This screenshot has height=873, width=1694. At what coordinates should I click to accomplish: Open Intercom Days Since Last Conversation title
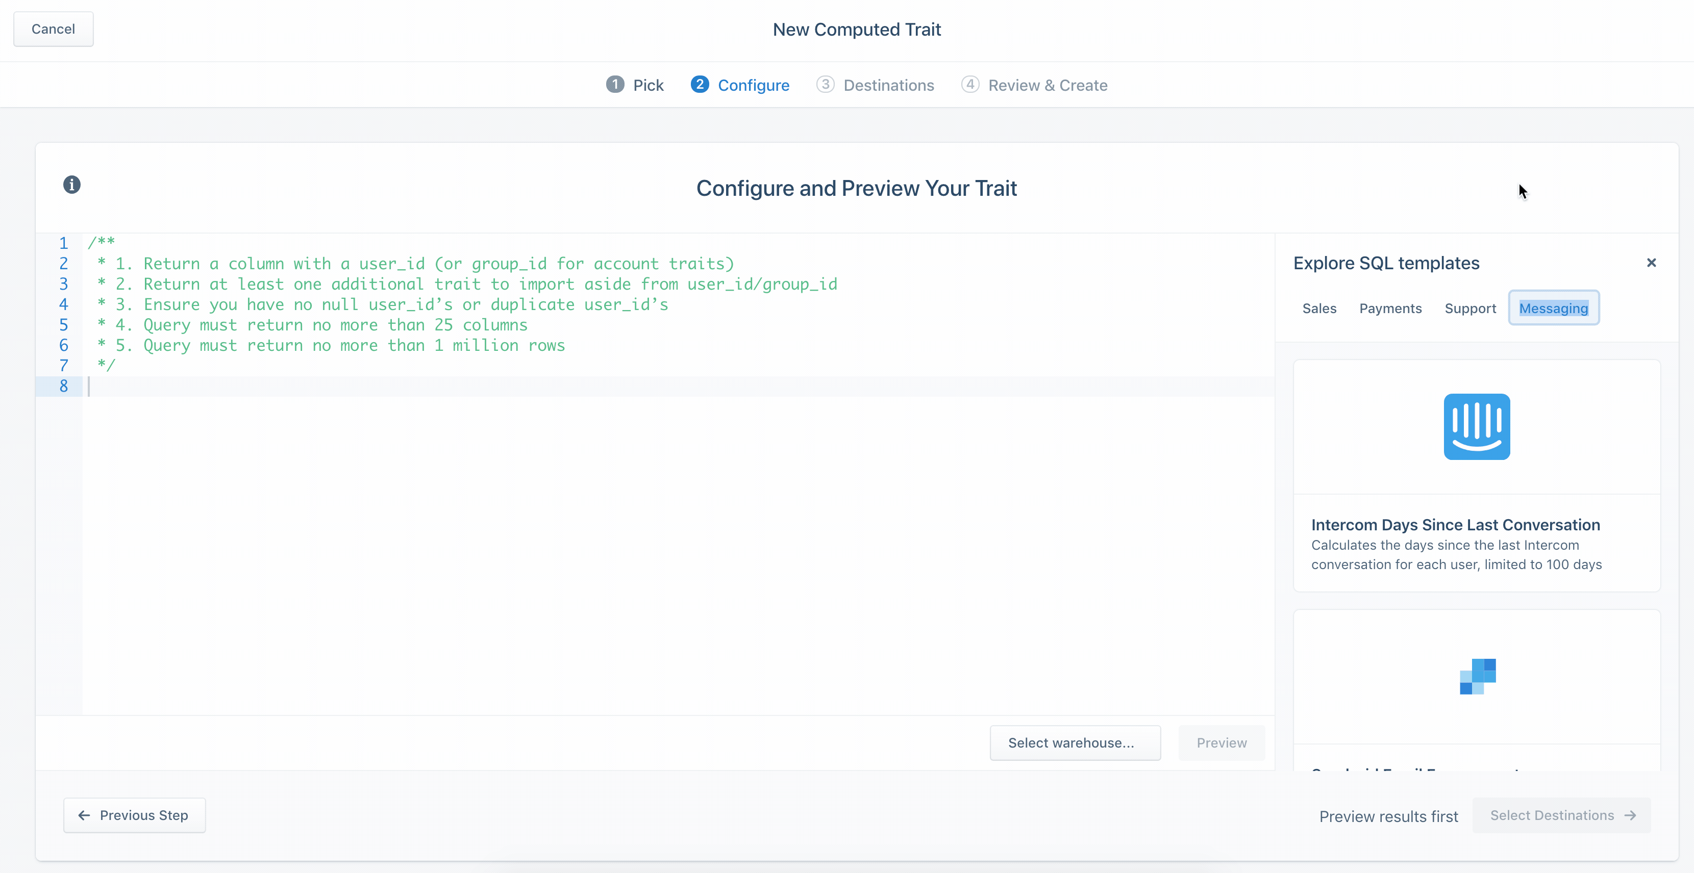pyautogui.click(x=1455, y=525)
